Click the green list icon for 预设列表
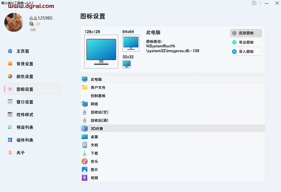 [x=10, y=127]
